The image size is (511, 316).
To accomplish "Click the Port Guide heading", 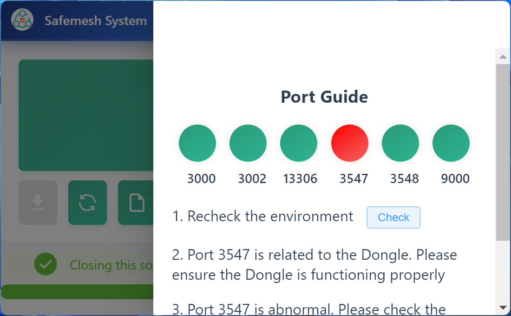I will (324, 97).
